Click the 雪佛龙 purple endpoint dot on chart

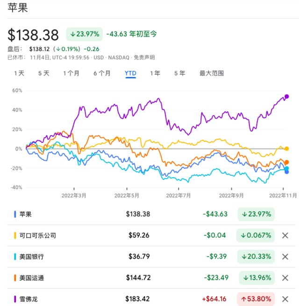[287, 97]
